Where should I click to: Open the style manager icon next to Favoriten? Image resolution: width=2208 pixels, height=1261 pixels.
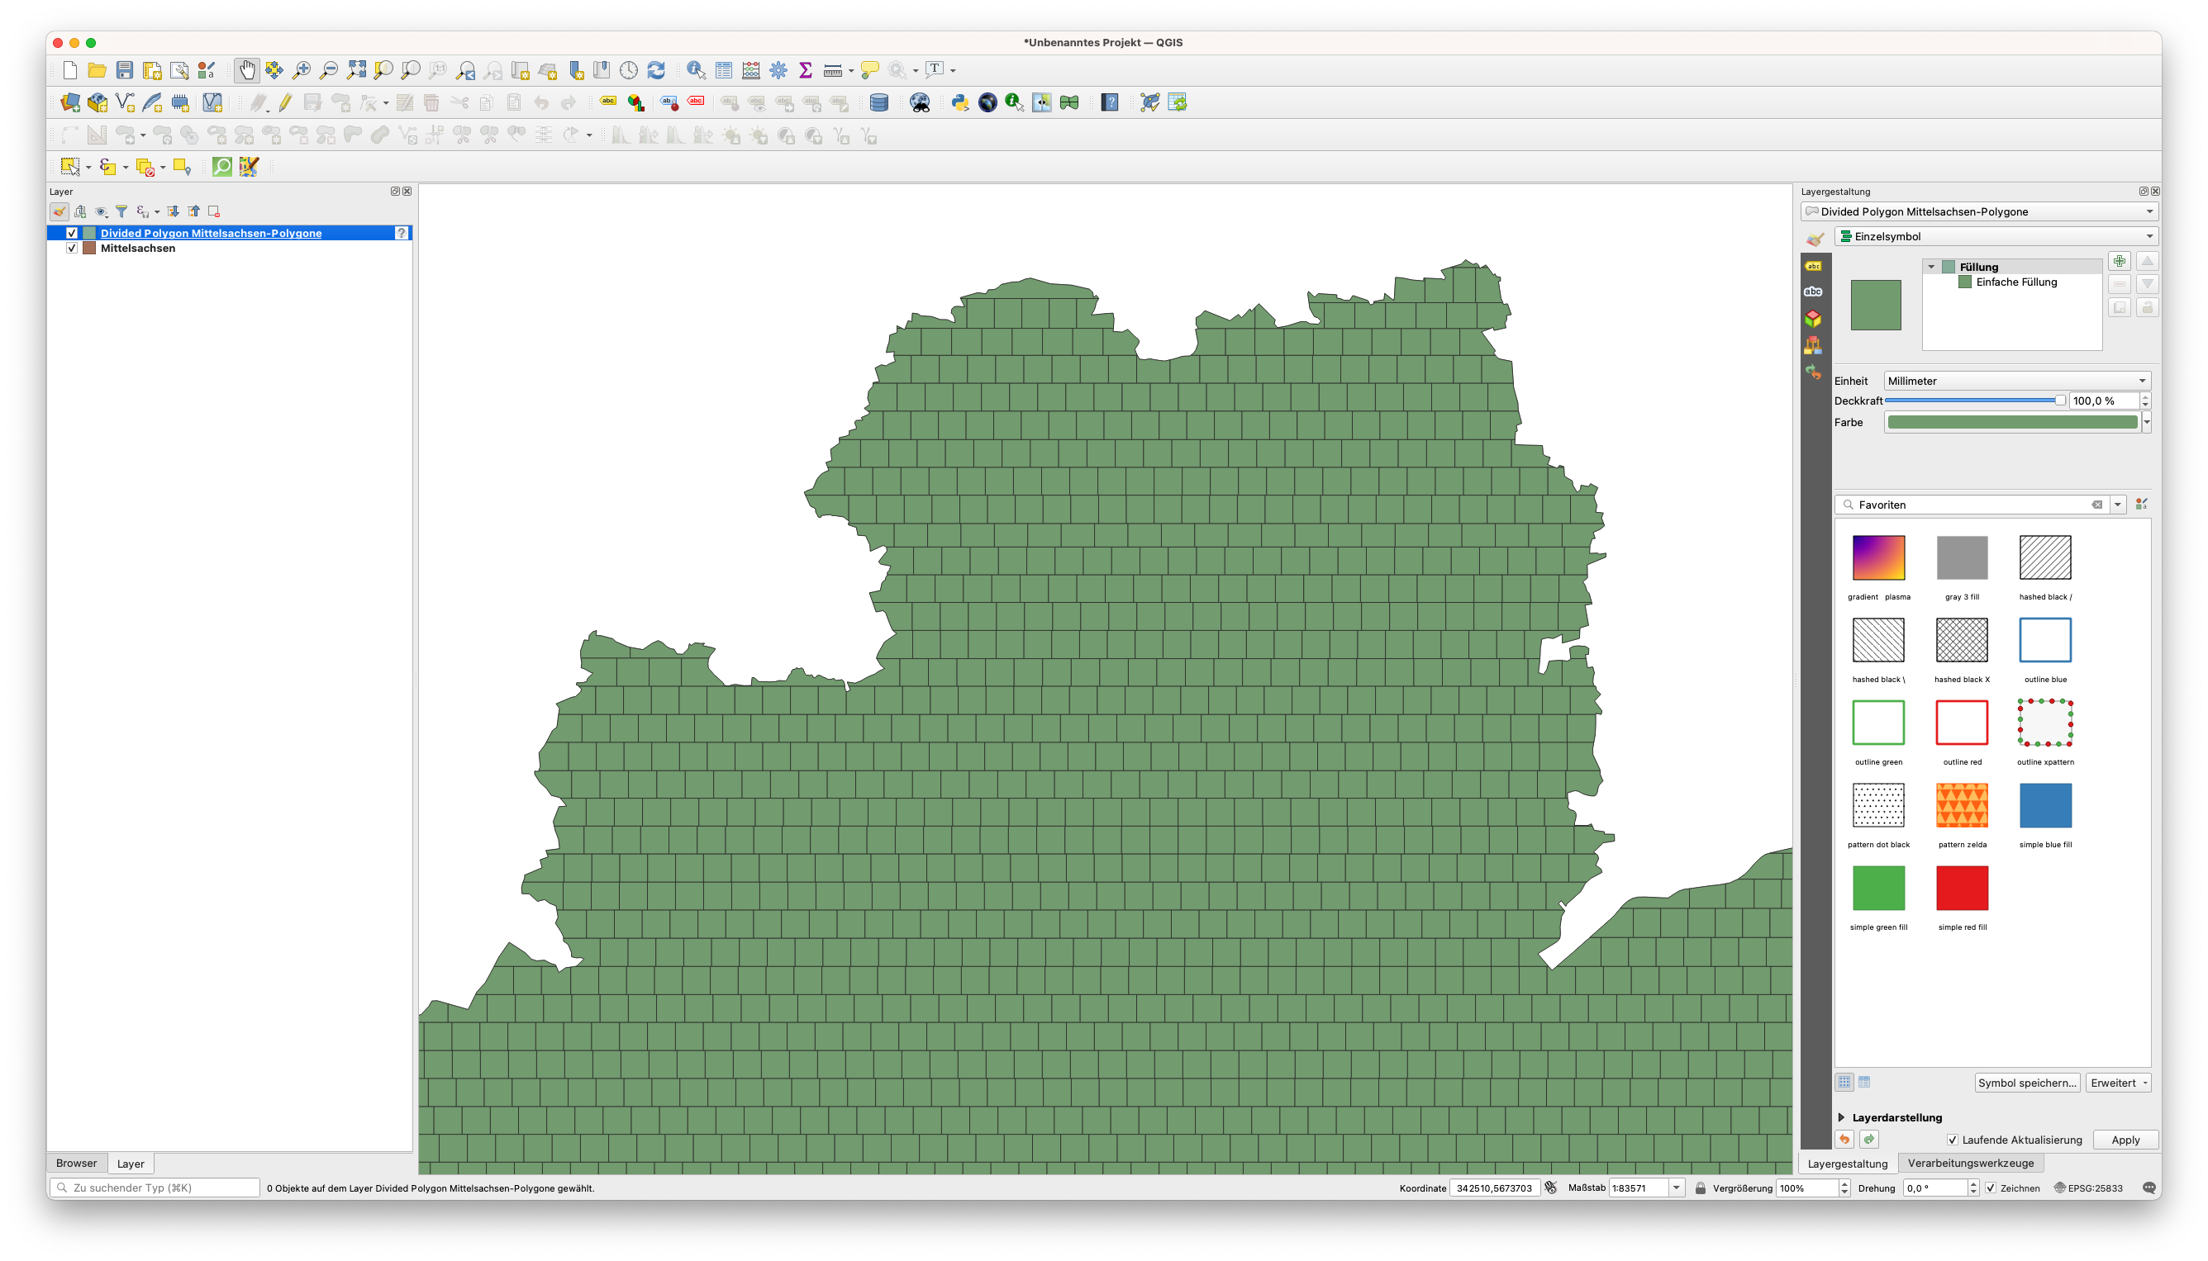pos(2141,504)
